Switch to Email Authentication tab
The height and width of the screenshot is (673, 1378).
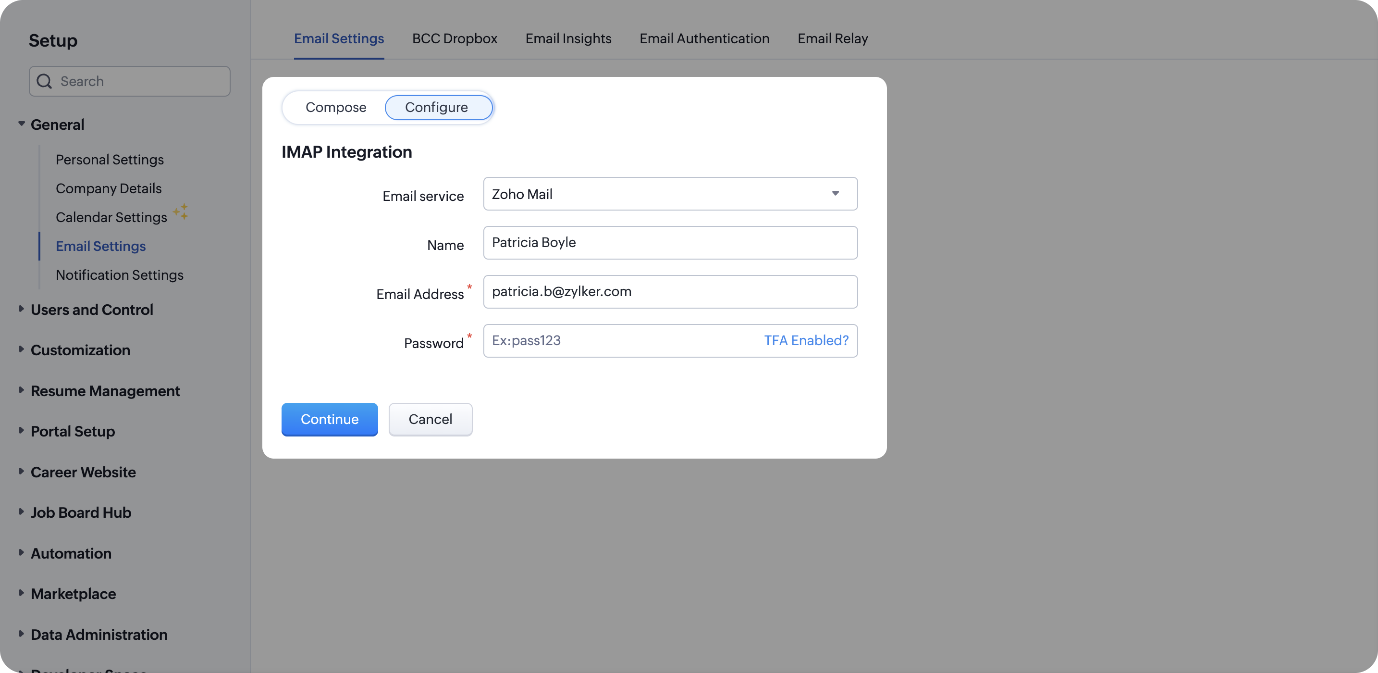[x=704, y=38]
